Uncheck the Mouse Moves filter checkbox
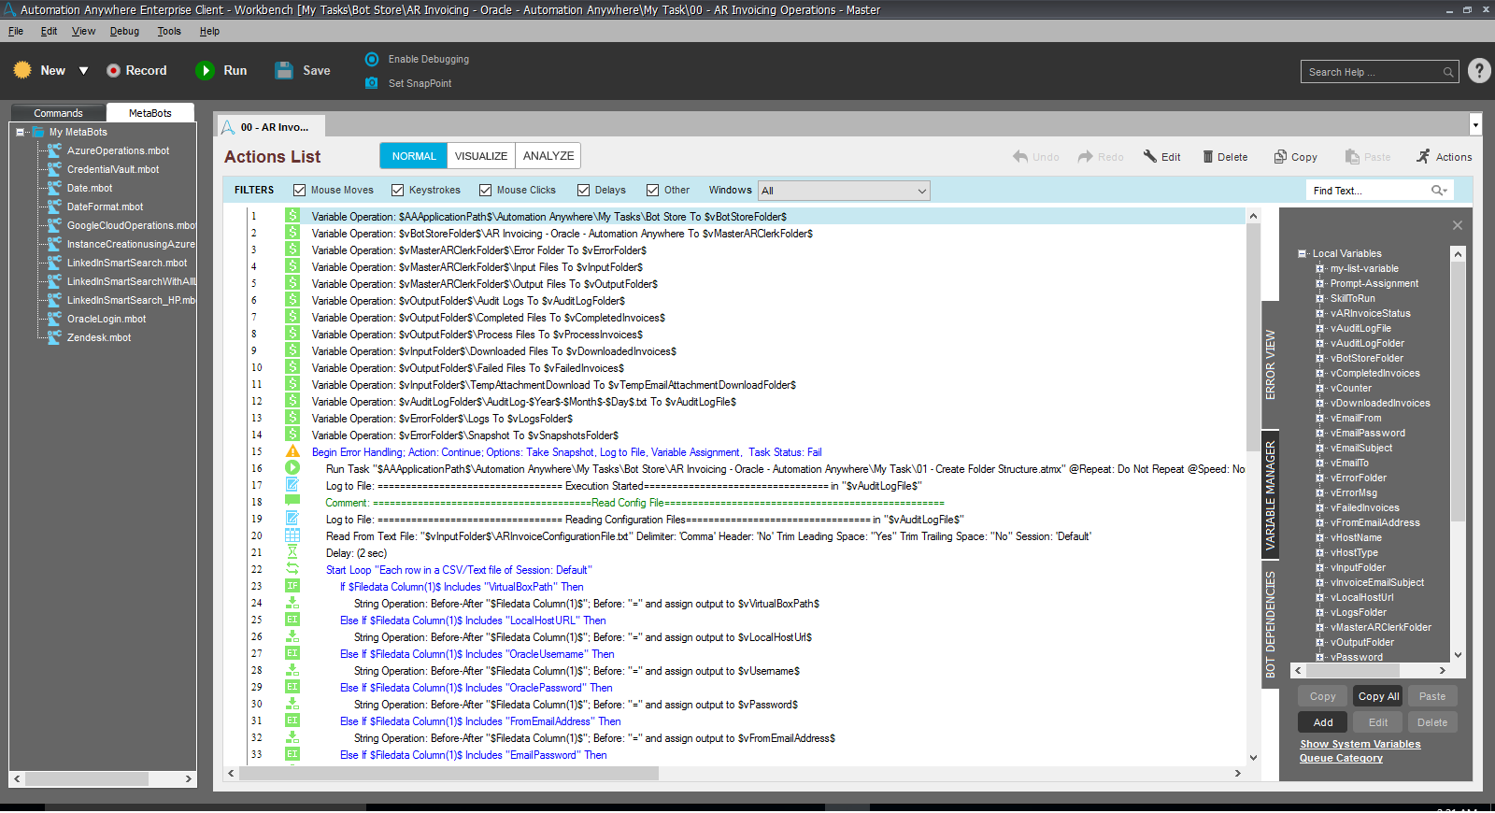Screen dimensions: 1495x813 [x=300, y=191]
